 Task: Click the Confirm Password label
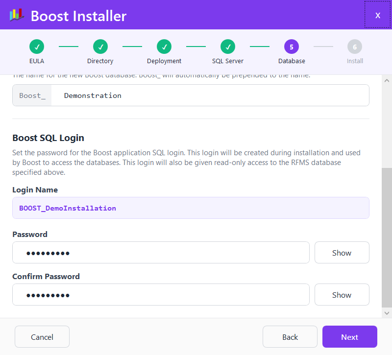46,277
